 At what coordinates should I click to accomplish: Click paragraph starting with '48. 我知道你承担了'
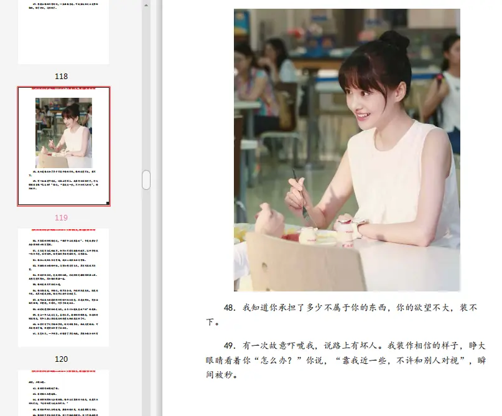point(342,314)
